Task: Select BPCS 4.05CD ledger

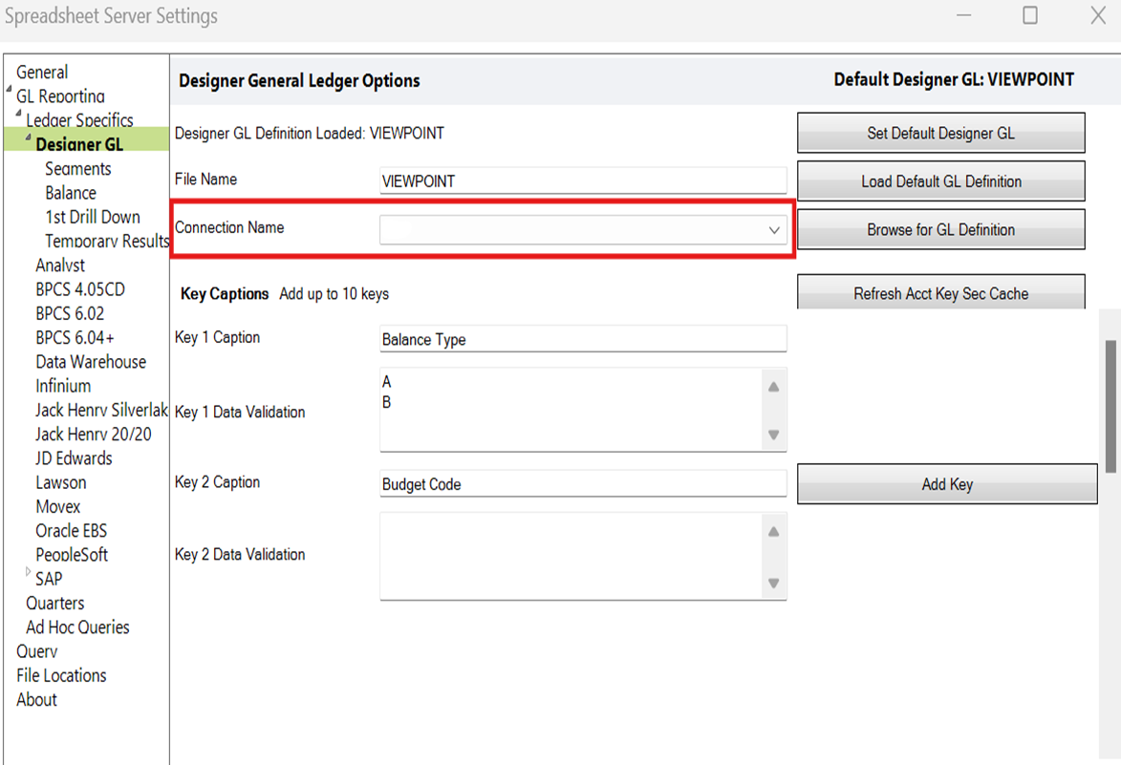Action: pos(80,289)
